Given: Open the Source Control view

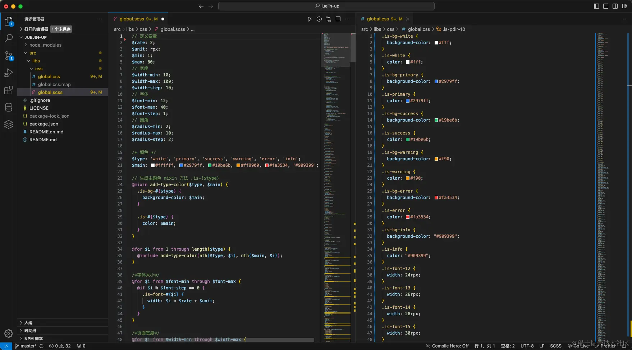Looking at the screenshot, I should coord(9,56).
